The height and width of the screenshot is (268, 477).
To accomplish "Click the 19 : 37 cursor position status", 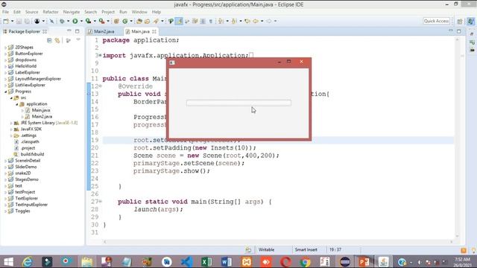I will [335, 250].
